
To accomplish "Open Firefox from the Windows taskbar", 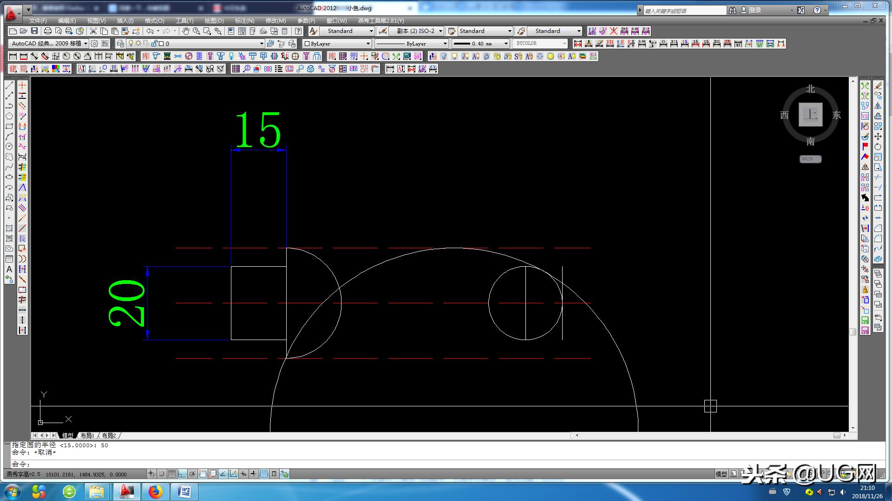I will tap(155, 491).
